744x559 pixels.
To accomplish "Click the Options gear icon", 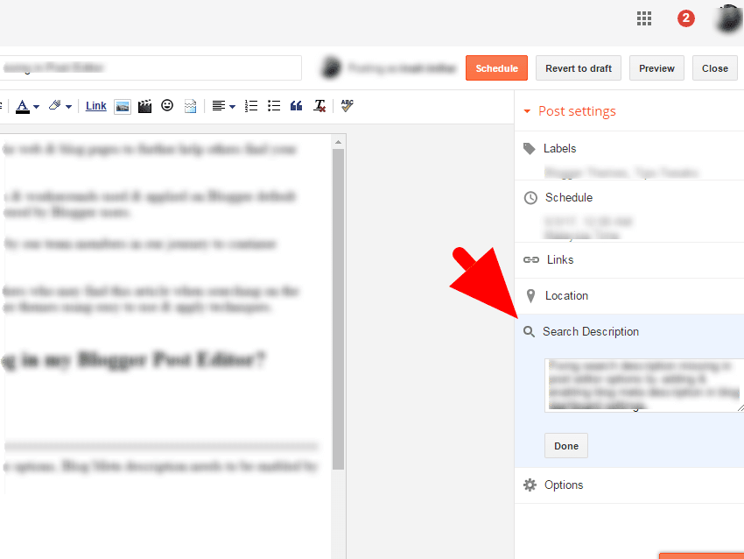I will [530, 485].
